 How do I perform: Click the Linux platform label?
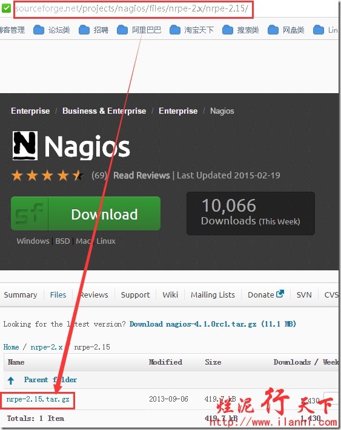[x=106, y=241]
